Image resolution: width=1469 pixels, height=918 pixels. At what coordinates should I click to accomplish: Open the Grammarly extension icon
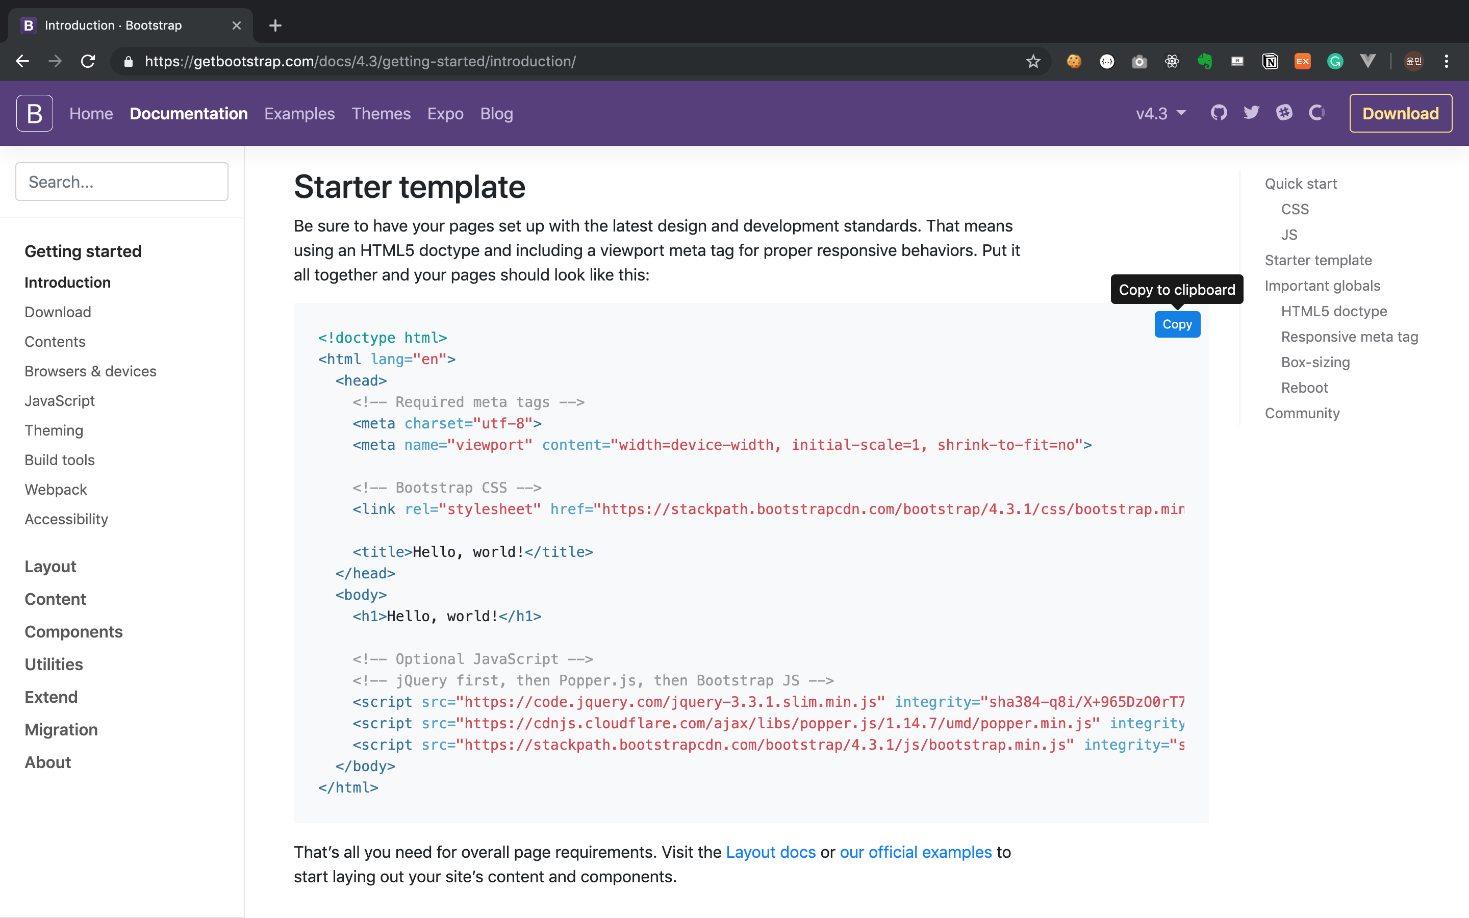[x=1335, y=61]
